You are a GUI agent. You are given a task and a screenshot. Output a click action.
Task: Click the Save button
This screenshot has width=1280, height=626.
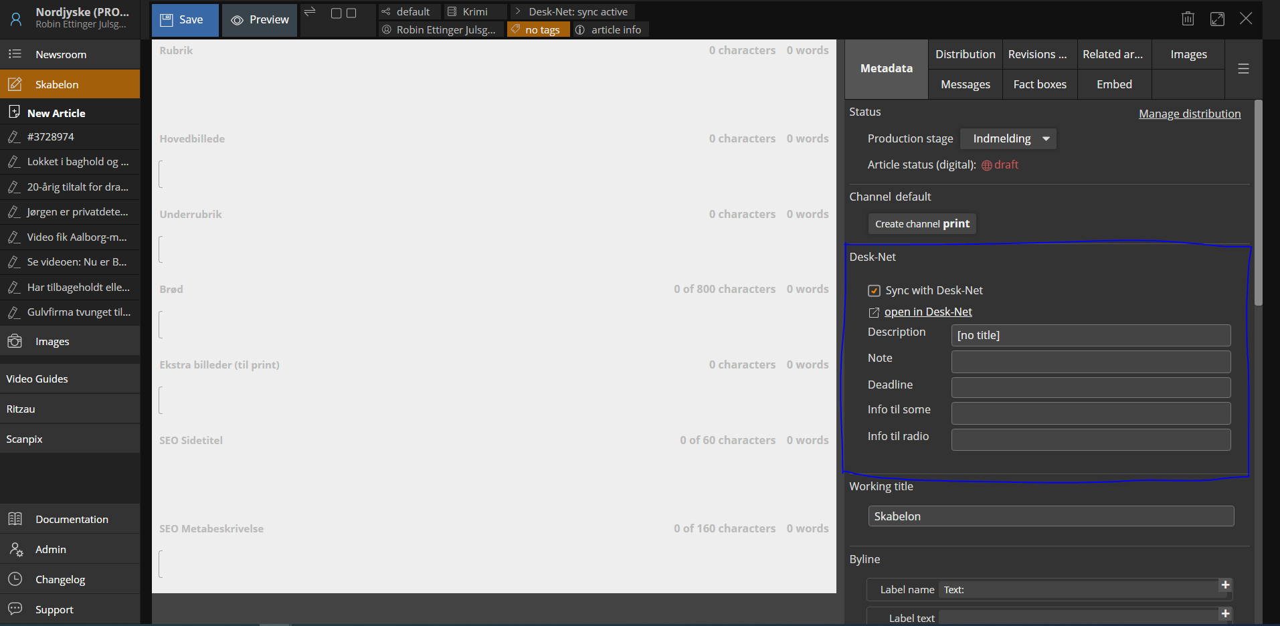185,20
